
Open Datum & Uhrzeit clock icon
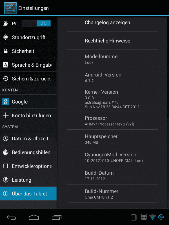coord(6,138)
